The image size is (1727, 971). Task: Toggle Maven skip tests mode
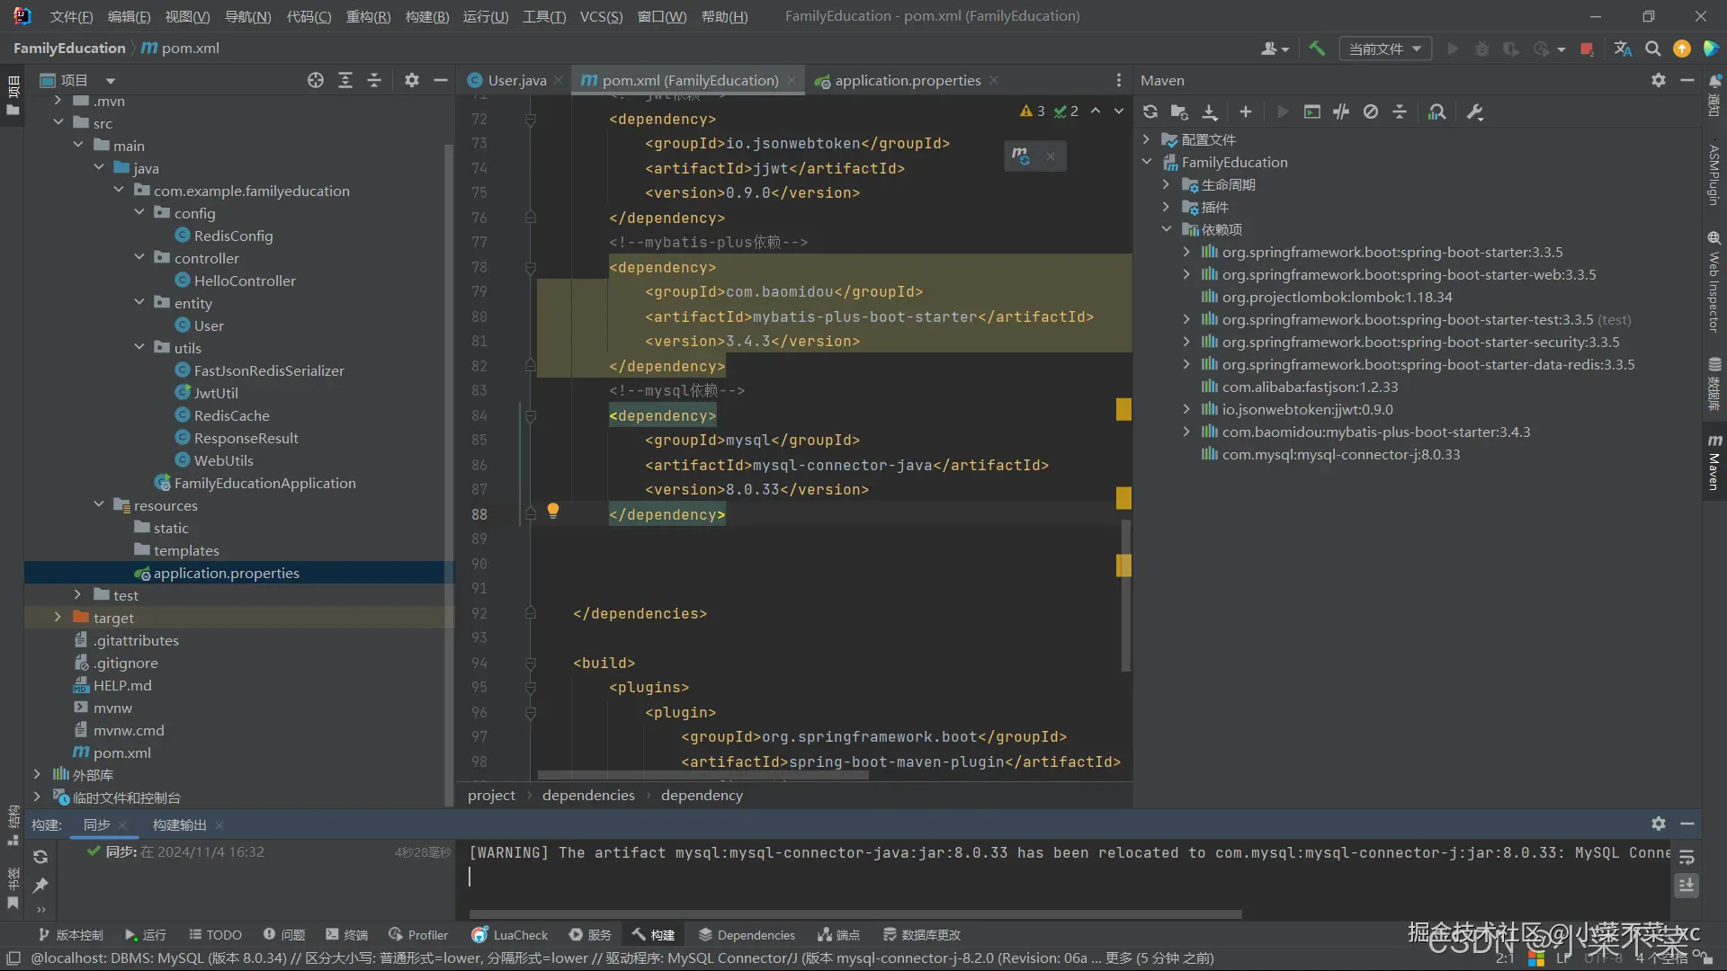click(x=1370, y=112)
